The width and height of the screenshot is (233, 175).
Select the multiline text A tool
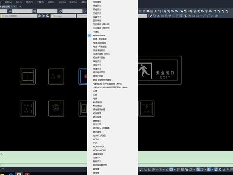coord(155,11)
